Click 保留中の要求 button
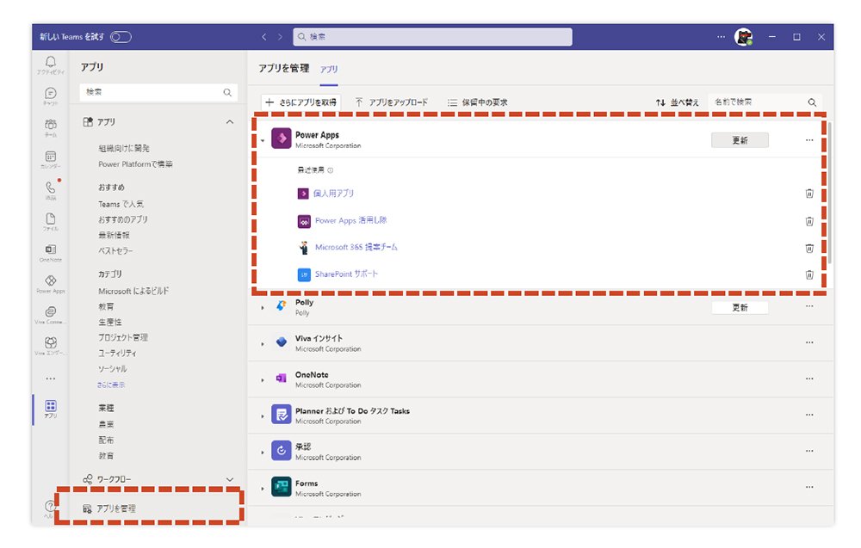861x548 pixels. [478, 102]
